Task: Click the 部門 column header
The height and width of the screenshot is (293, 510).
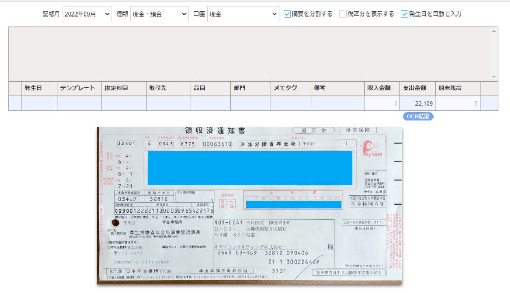Action: (251, 88)
